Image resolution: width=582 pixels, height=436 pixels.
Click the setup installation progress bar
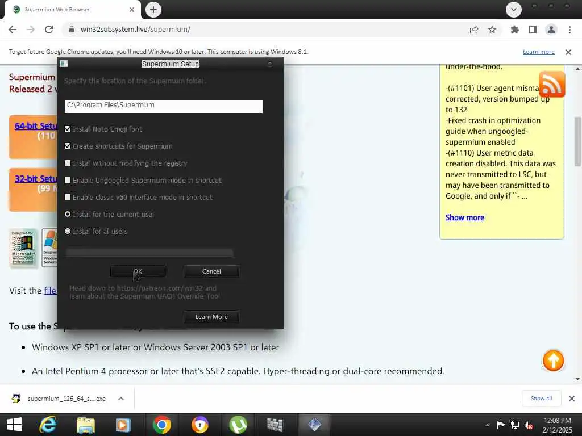coord(149,253)
